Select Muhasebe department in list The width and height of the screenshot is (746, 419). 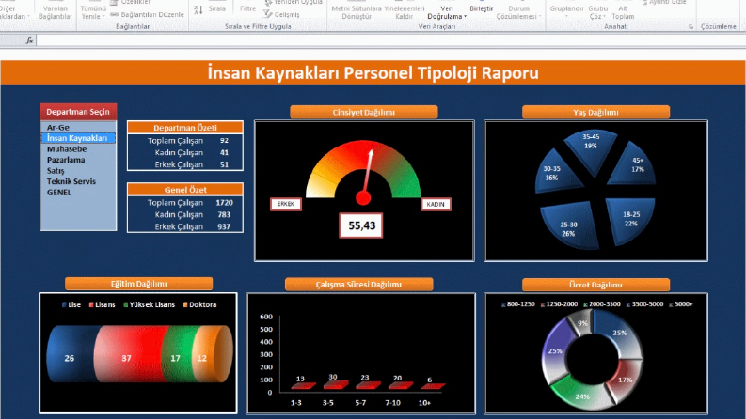point(78,149)
